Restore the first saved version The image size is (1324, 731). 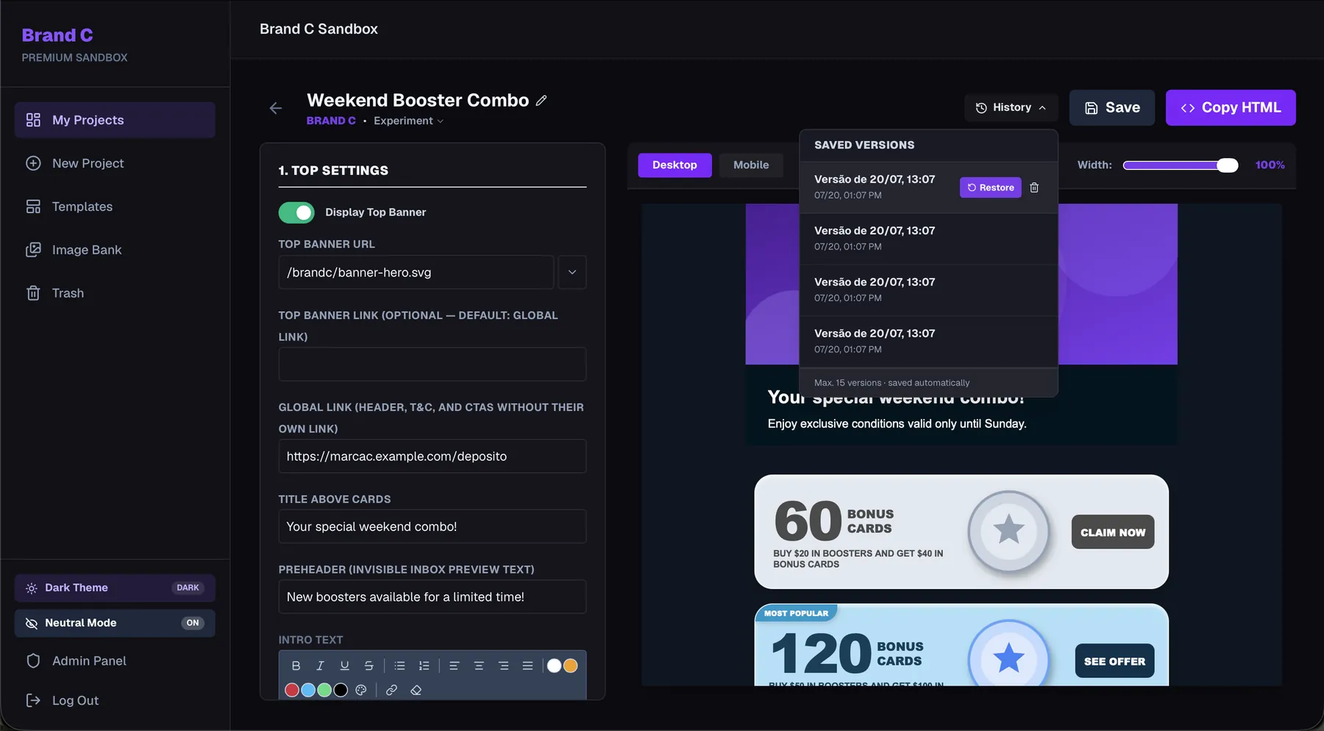[991, 188]
